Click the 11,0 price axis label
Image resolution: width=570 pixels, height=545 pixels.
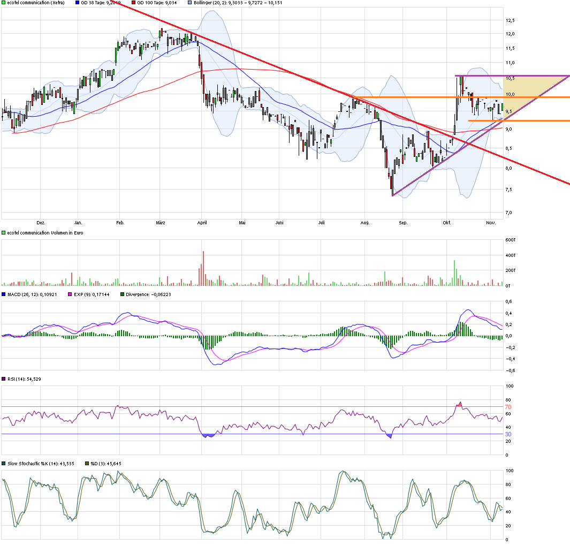point(511,63)
